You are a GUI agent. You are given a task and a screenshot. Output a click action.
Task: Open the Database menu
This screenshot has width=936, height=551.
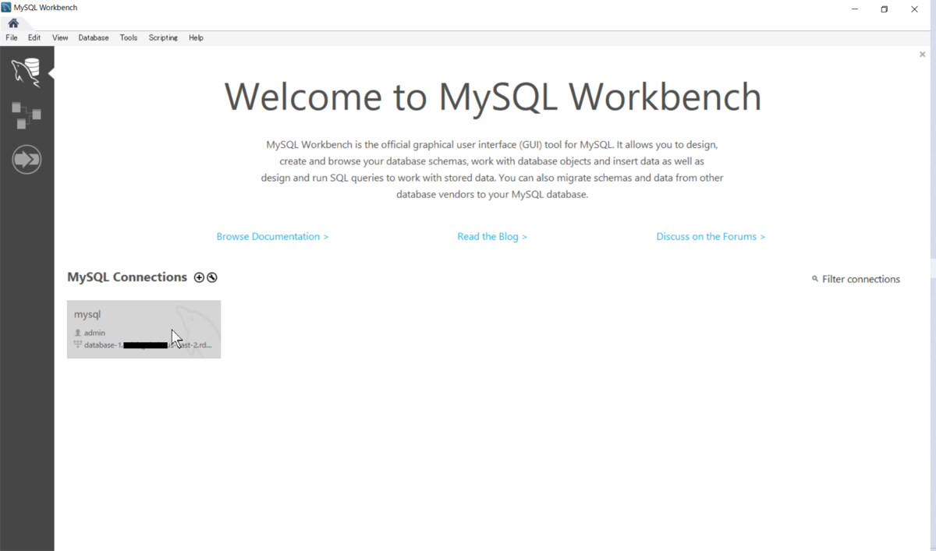[x=94, y=37]
